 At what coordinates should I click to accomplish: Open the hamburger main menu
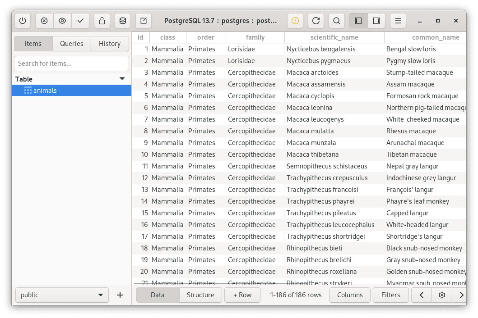[x=398, y=21]
